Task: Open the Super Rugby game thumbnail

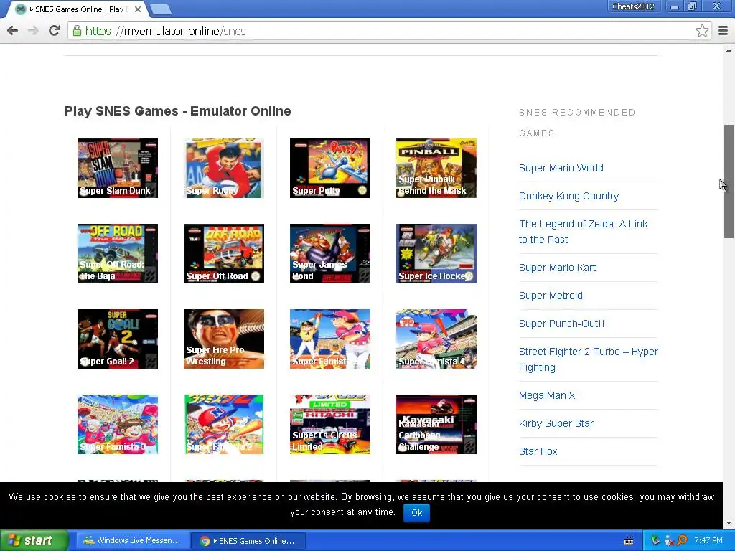Action: click(224, 168)
